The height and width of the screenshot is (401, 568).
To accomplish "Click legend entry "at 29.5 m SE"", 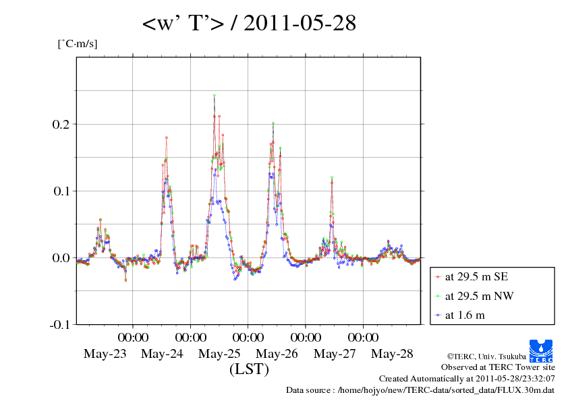I will tap(476, 277).
